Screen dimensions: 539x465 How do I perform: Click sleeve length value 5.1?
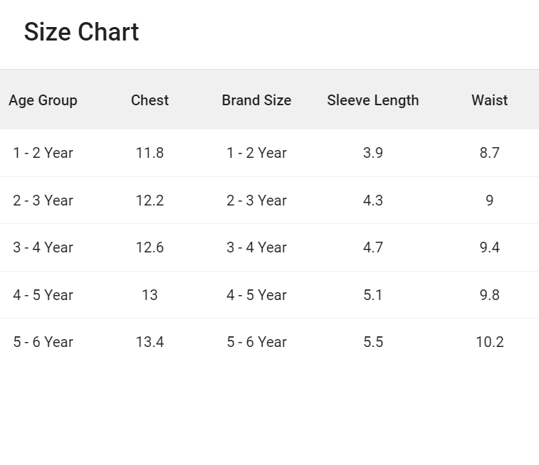pyautogui.click(x=373, y=295)
